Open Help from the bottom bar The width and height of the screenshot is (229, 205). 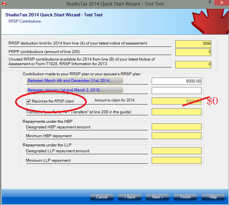213,197
